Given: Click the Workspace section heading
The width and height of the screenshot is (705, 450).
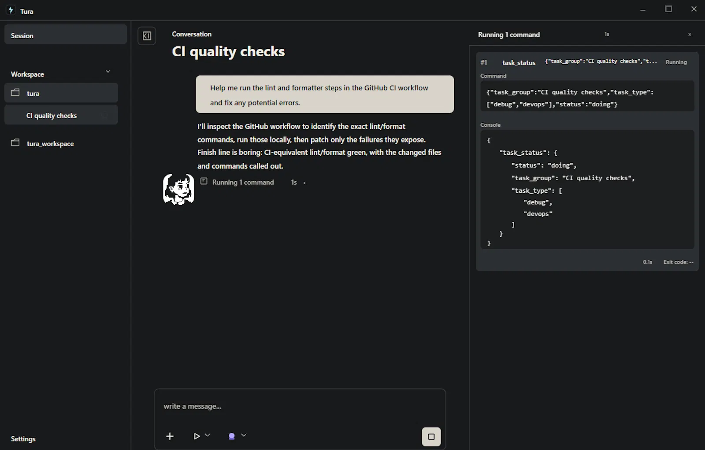Looking at the screenshot, I should [x=27, y=74].
